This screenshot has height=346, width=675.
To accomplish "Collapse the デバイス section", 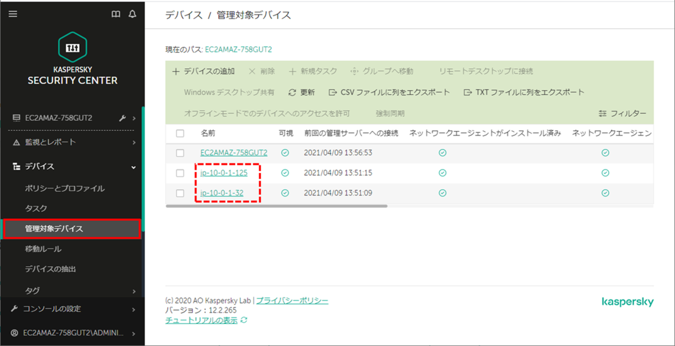I will tap(133, 167).
